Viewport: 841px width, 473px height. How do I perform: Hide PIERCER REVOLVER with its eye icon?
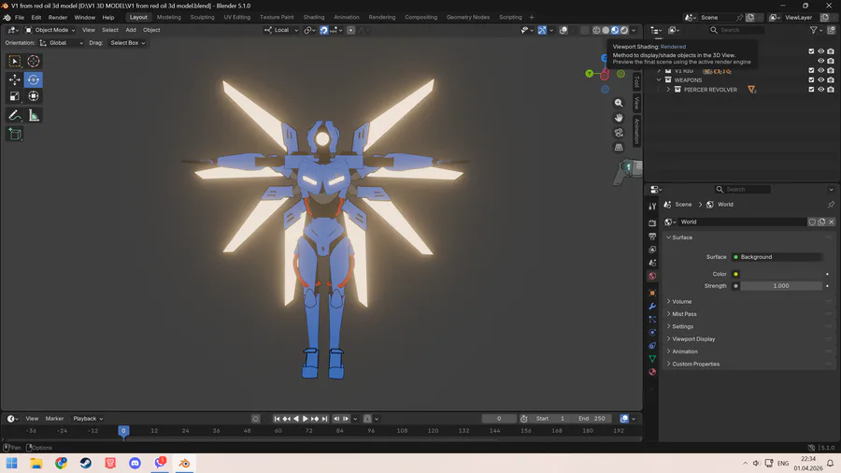[x=821, y=90]
